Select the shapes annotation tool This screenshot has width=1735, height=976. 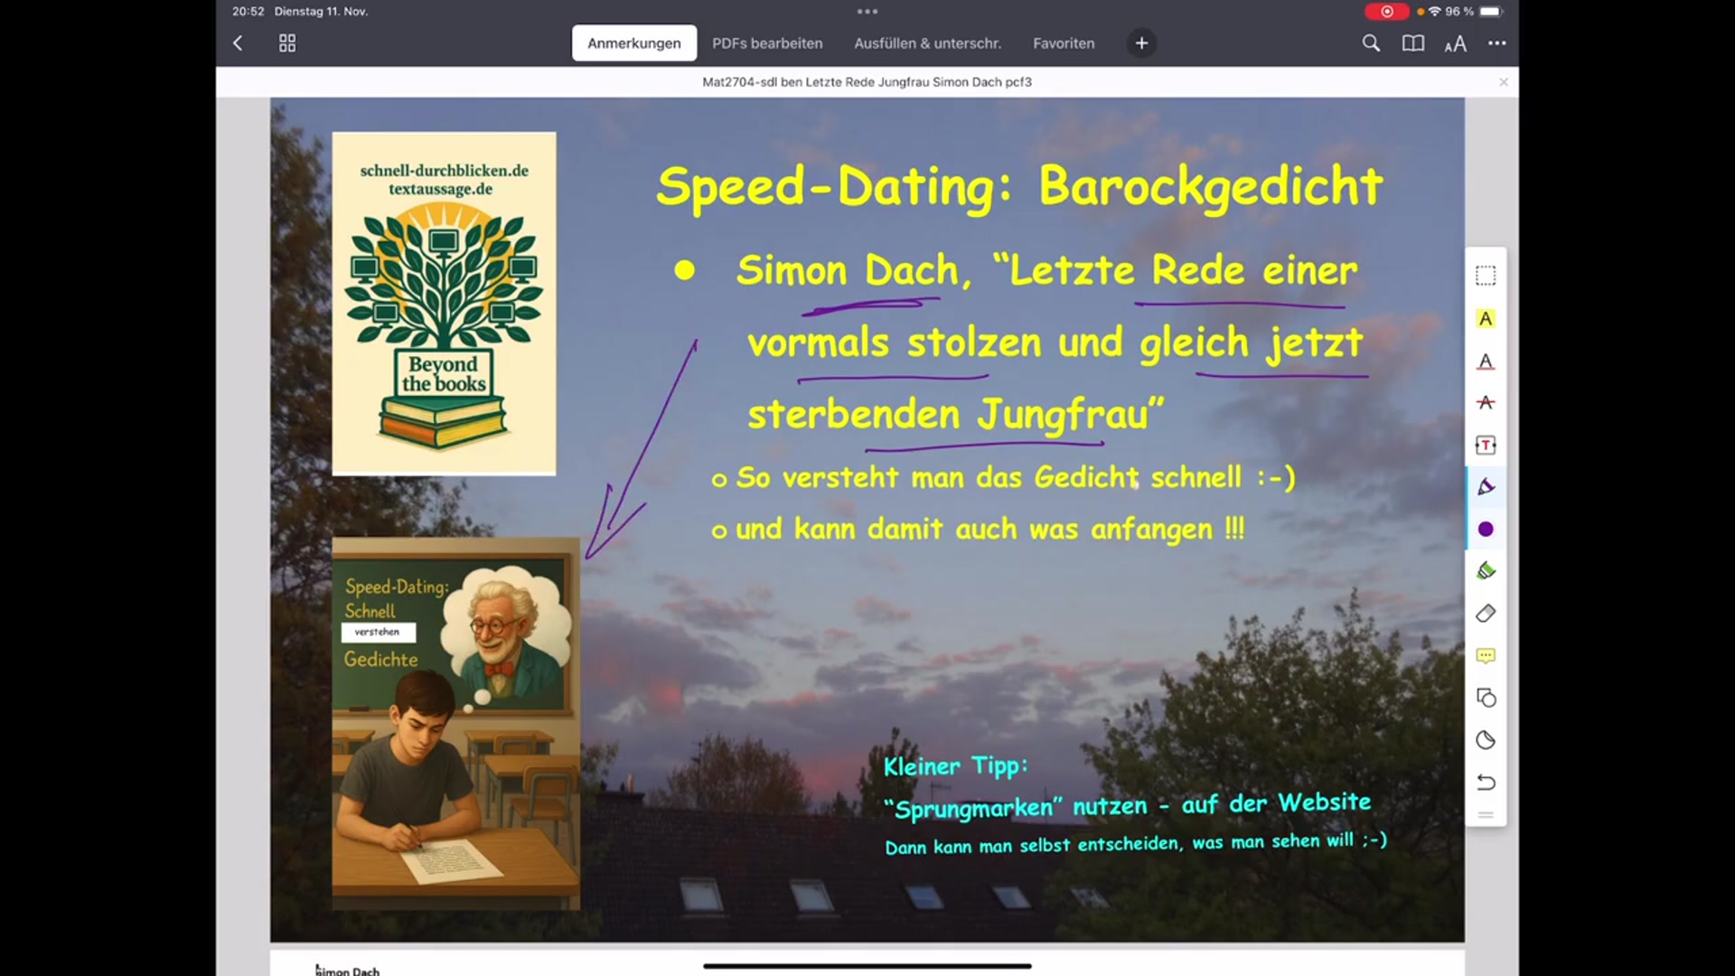tap(1486, 697)
